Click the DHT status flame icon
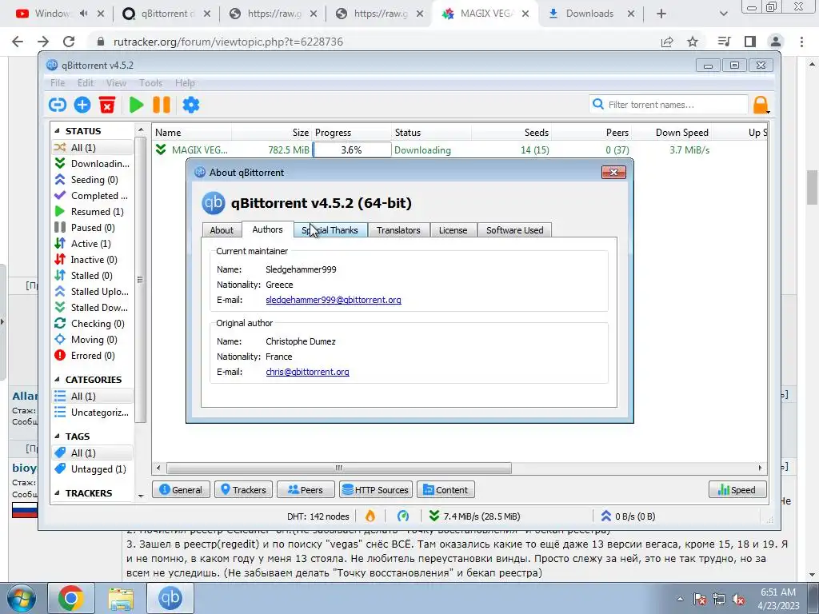Image resolution: width=819 pixels, height=614 pixels. coord(370,516)
